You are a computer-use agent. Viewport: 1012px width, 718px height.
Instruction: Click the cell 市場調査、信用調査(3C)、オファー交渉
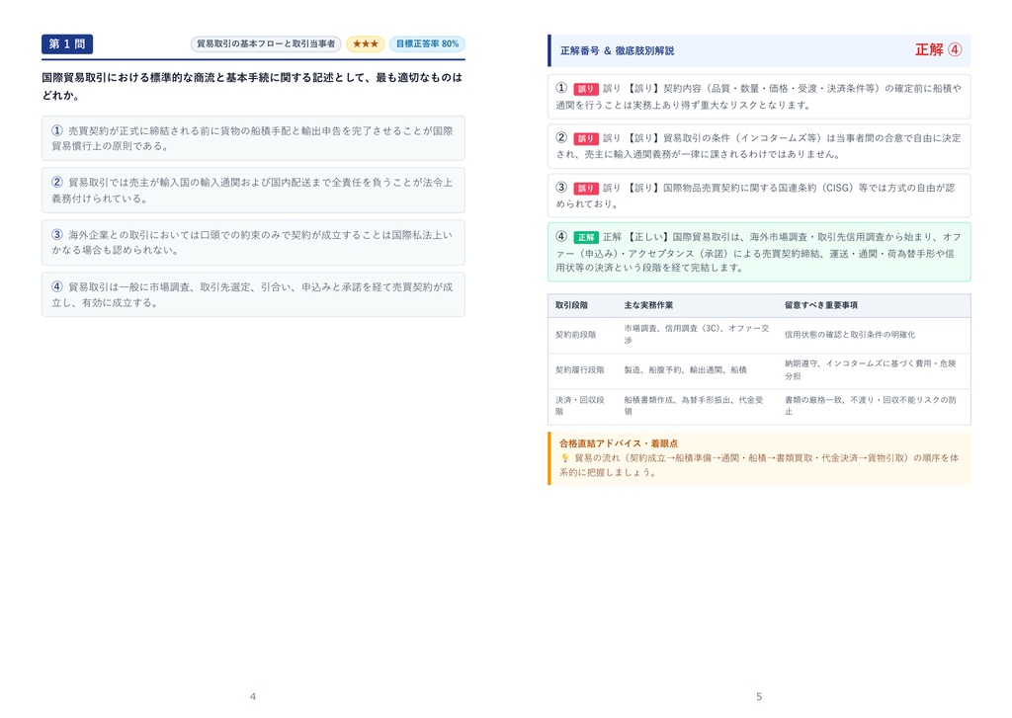click(x=697, y=334)
